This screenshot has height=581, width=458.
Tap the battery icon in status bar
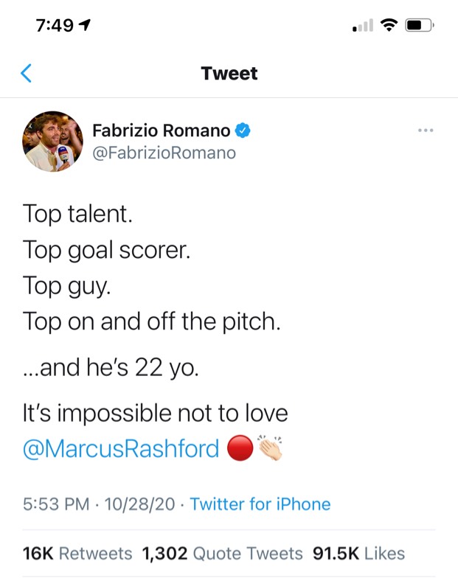[420, 25]
